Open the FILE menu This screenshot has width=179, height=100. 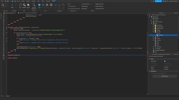click(x=2, y=1)
